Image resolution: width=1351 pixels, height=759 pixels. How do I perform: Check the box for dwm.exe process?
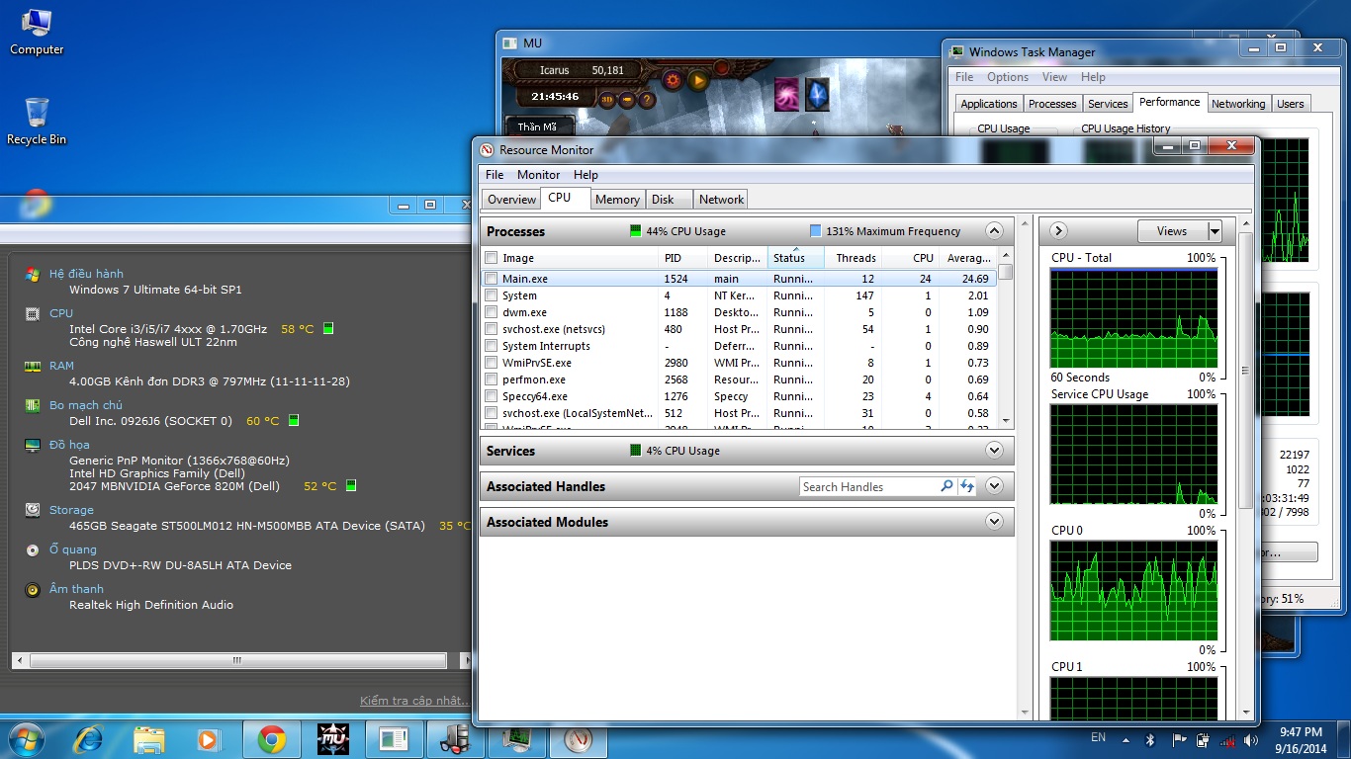(x=492, y=312)
